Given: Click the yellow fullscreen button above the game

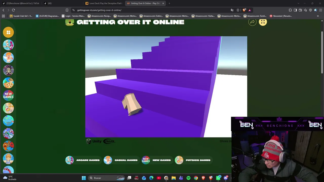Looking at the screenshot, I should pyautogui.click(x=263, y=22).
